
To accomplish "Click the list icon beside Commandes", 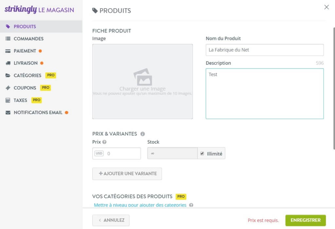I will [8, 39].
